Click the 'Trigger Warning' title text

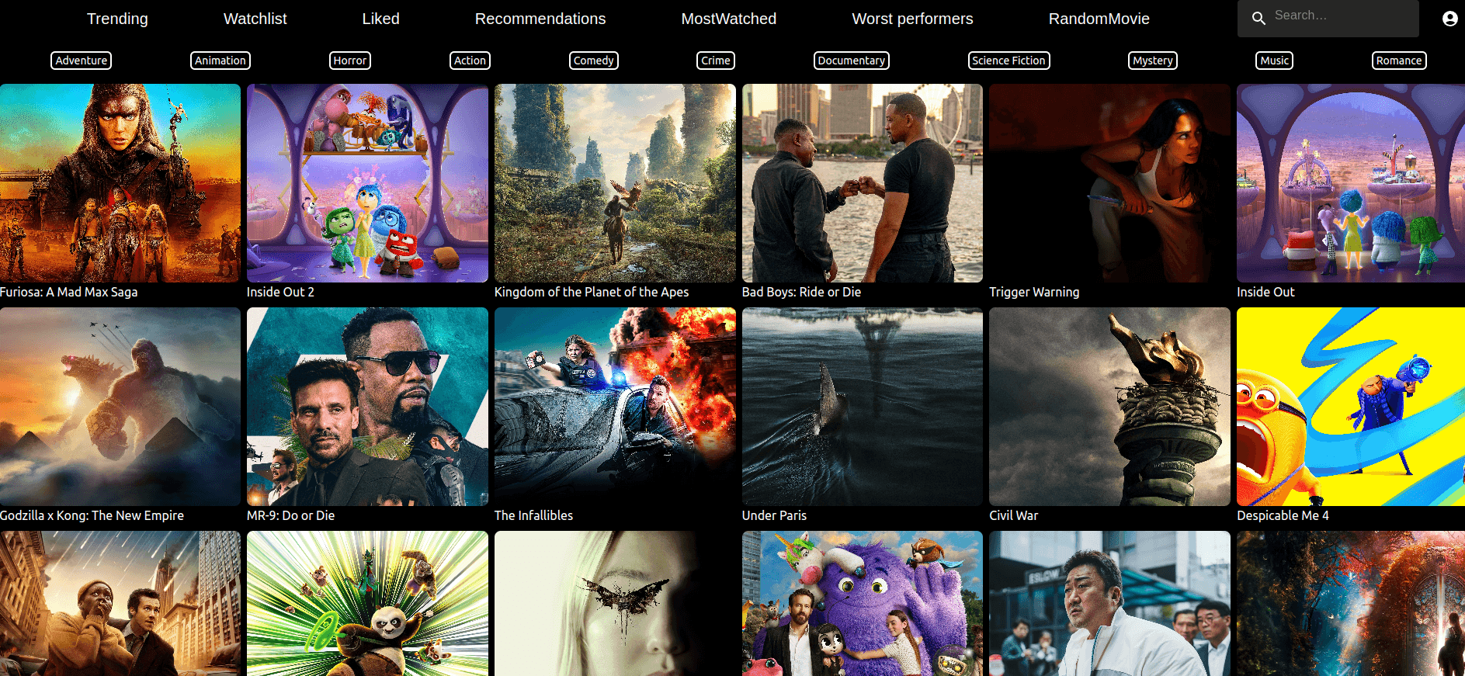click(x=1034, y=292)
